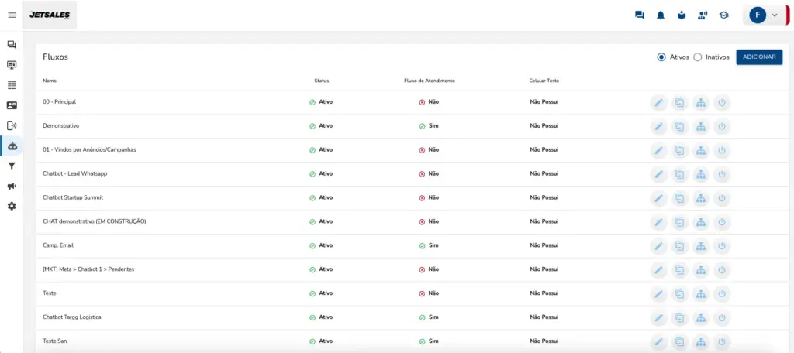The height and width of the screenshot is (353, 794).
Task: Open flow builder for Chatbot - Lead Whatsapp
Action: 700,174
